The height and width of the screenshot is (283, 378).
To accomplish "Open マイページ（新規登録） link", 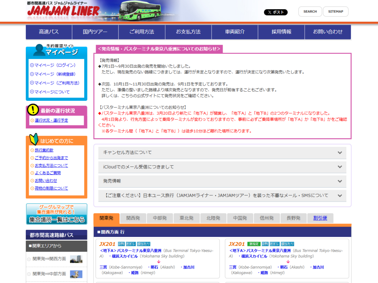I will coord(55,74).
